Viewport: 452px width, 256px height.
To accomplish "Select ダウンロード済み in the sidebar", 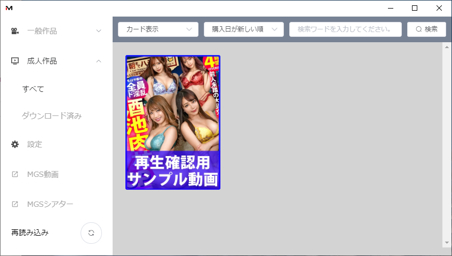I will point(52,116).
